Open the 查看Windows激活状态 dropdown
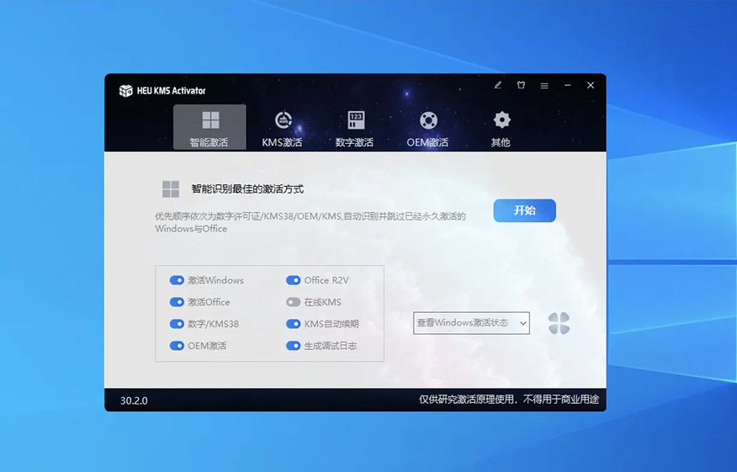 click(x=471, y=323)
